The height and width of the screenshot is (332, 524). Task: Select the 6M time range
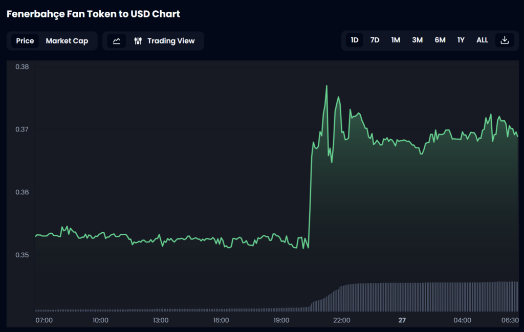tap(440, 40)
